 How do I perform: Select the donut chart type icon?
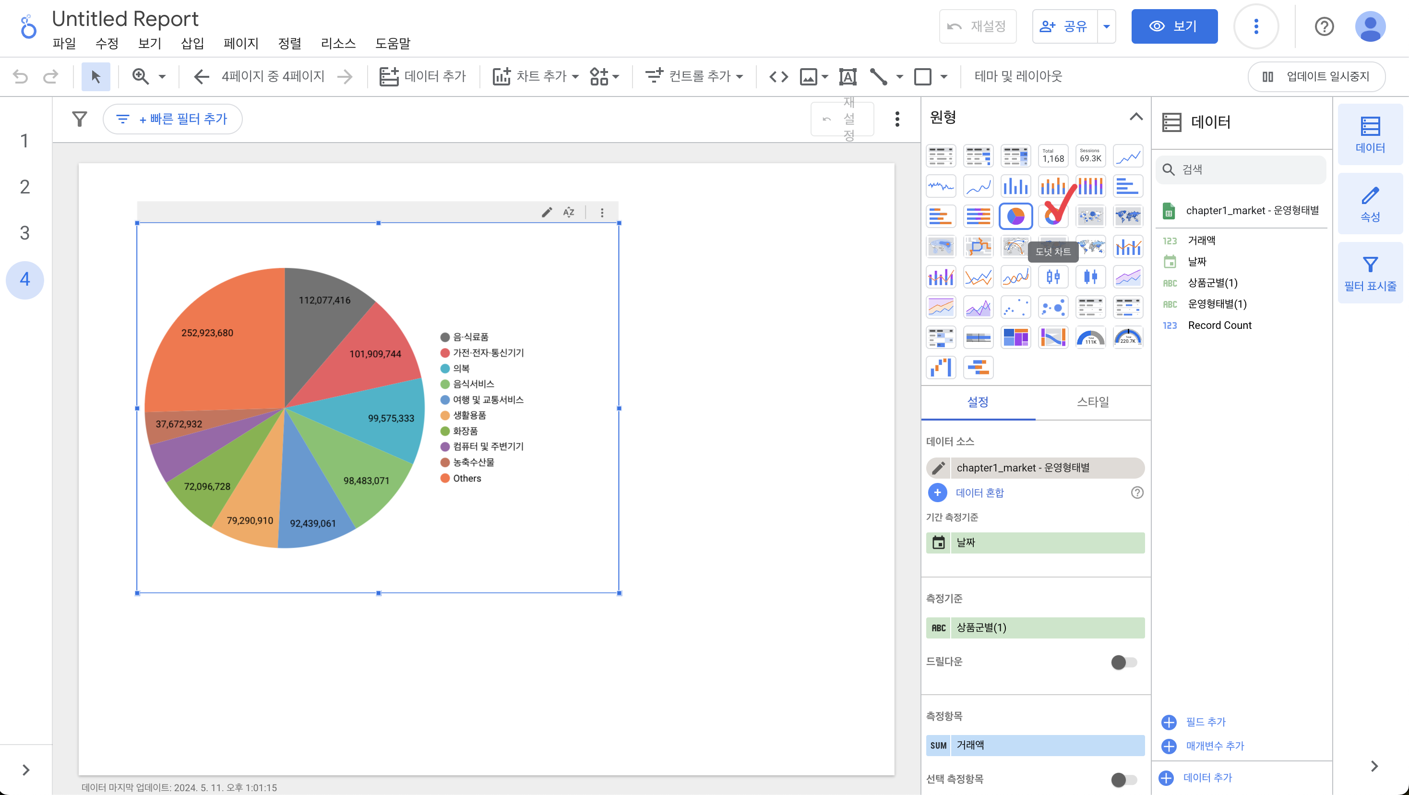point(1053,216)
